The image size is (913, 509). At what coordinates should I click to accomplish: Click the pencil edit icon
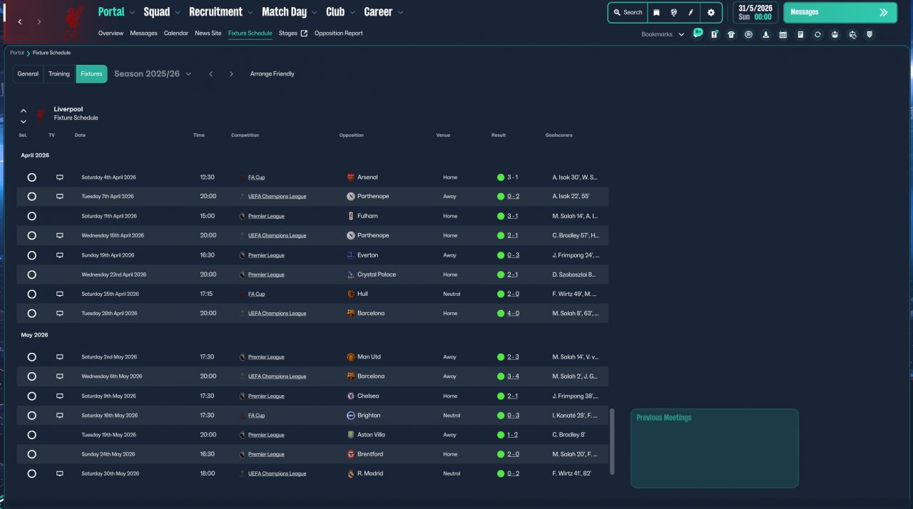point(690,12)
